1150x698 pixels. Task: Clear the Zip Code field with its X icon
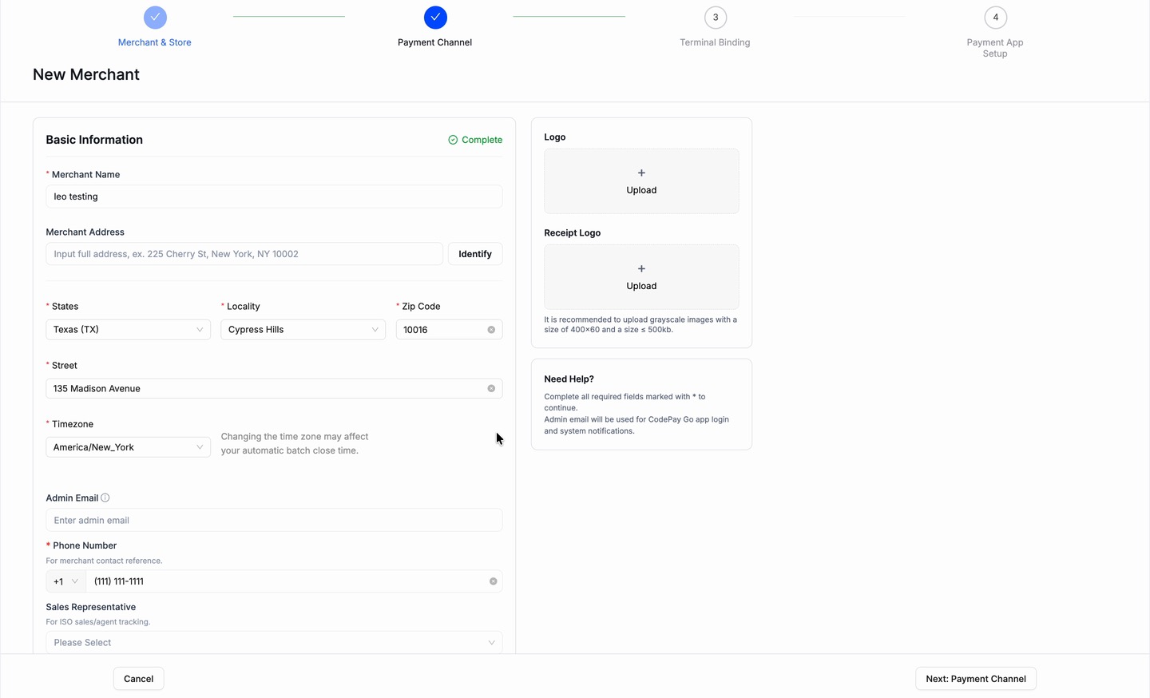point(491,330)
